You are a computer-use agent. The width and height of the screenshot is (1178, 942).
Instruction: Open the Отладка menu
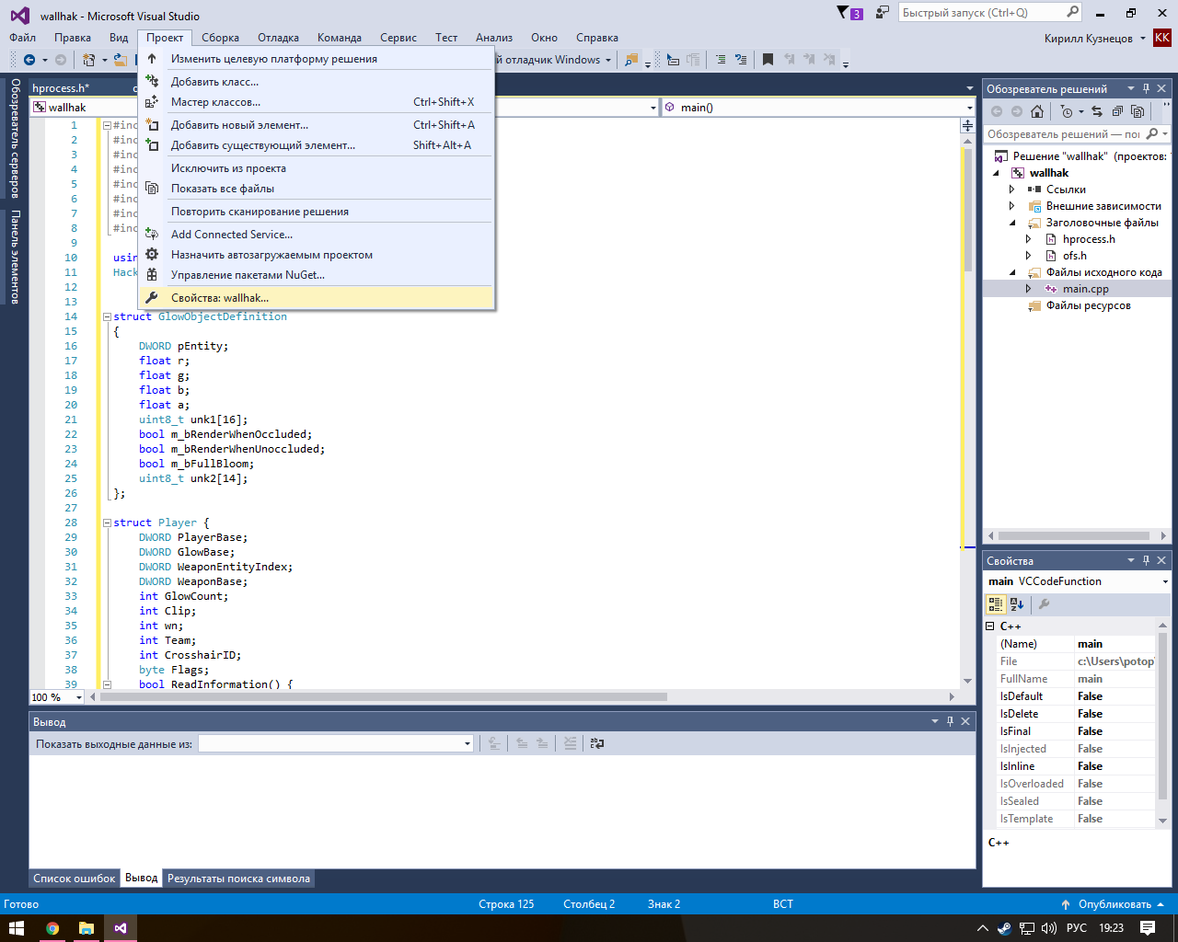coord(278,38)
